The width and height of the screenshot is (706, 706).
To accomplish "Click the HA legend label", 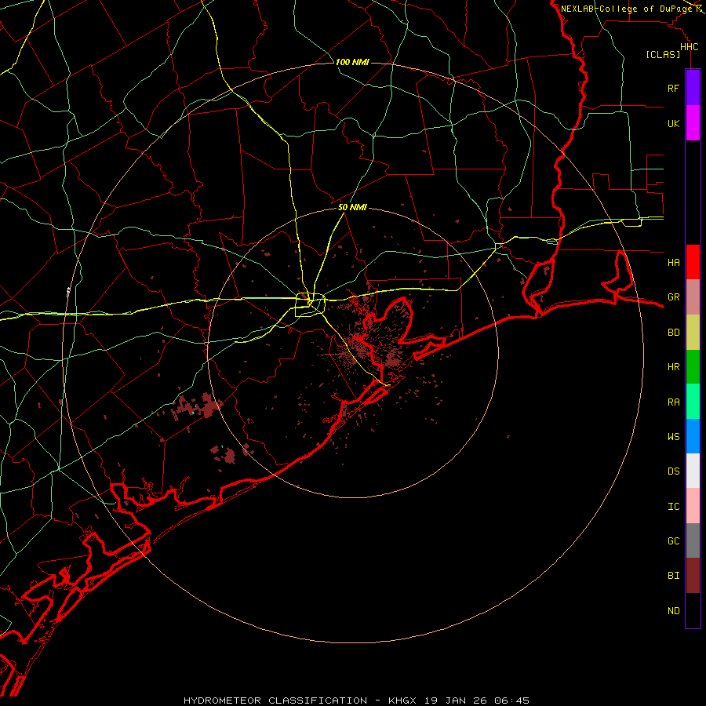I will click(x=674, y=262).
